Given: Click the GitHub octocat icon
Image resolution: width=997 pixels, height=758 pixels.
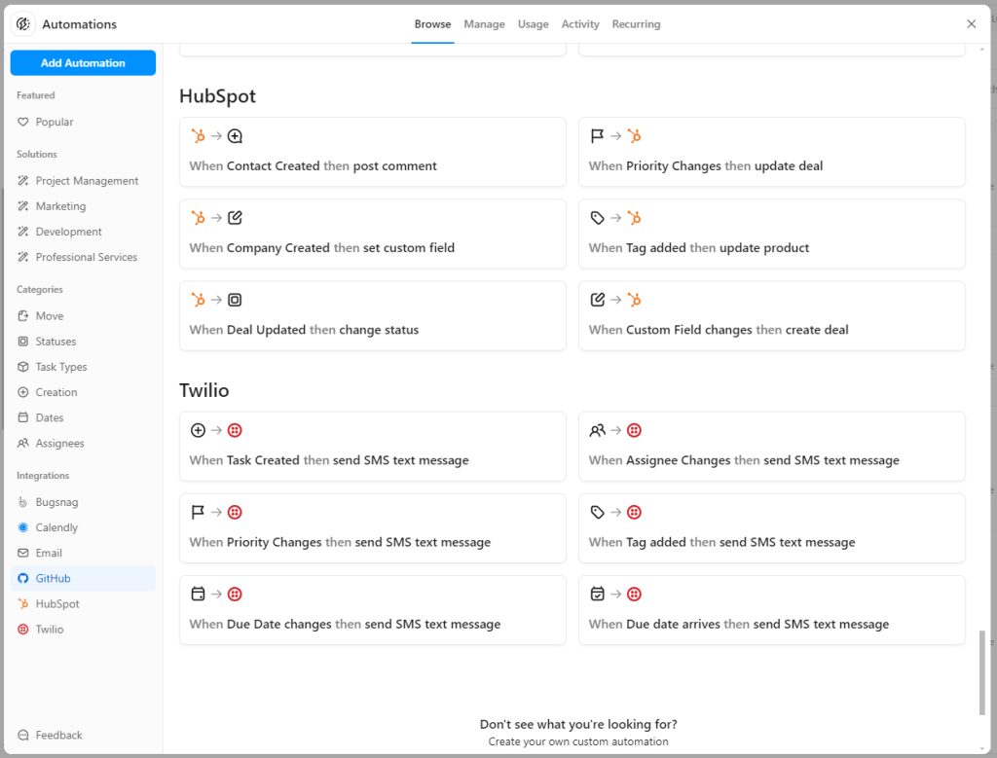Looking at the screenshot, I should click(23, 578).
